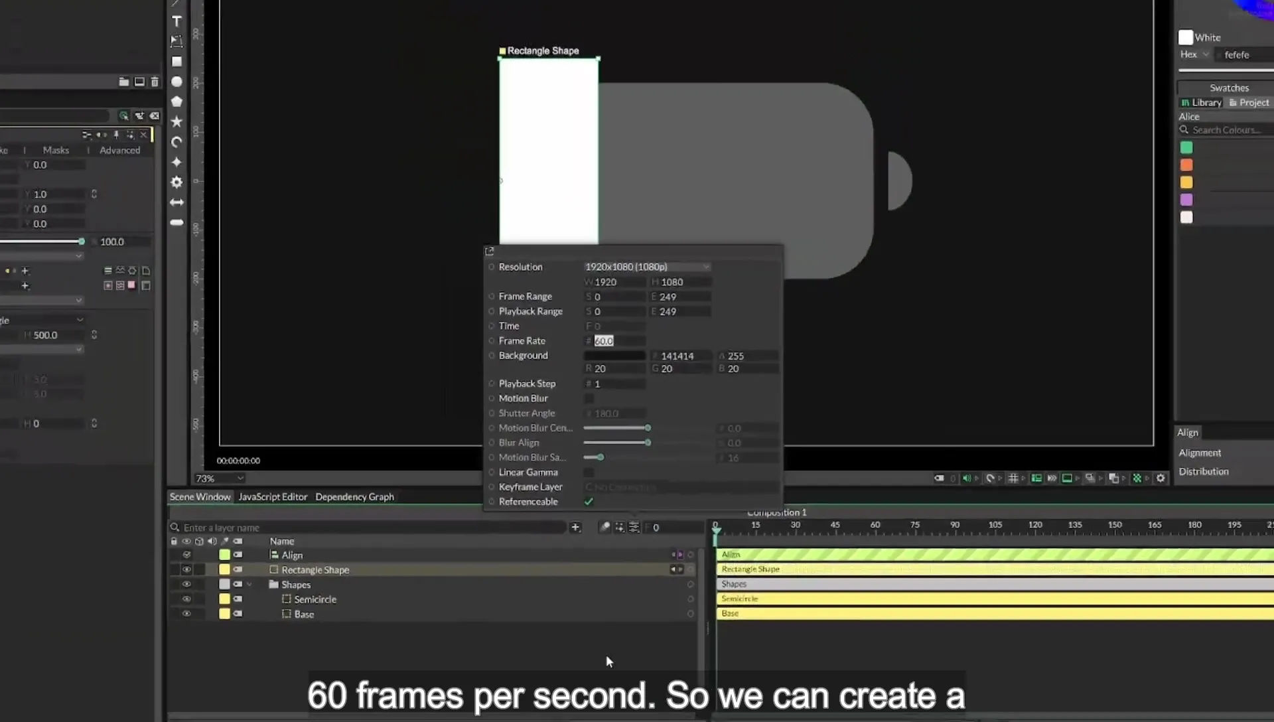
Task: Toggle the viewport grid overlay icon
Action: 1013,478
